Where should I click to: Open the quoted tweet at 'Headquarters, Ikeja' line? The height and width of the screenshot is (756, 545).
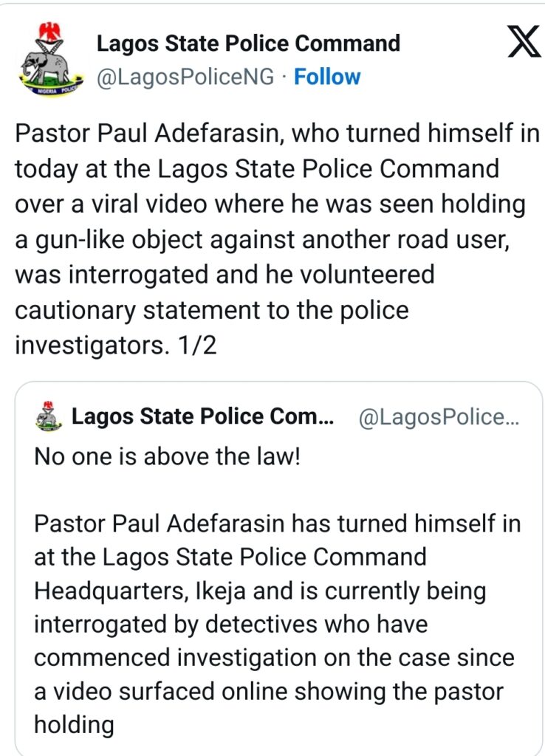pyautogui.click(x=260, y=591)
